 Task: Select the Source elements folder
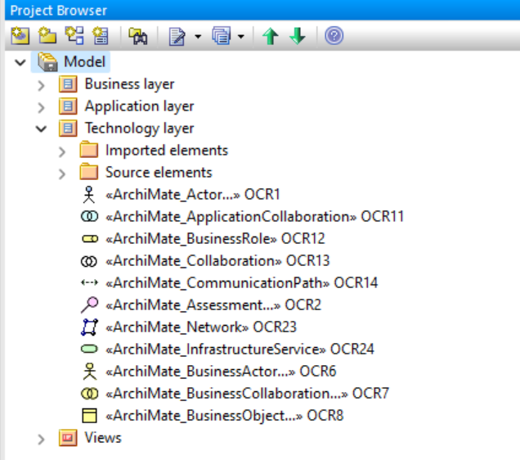[158, 173]
